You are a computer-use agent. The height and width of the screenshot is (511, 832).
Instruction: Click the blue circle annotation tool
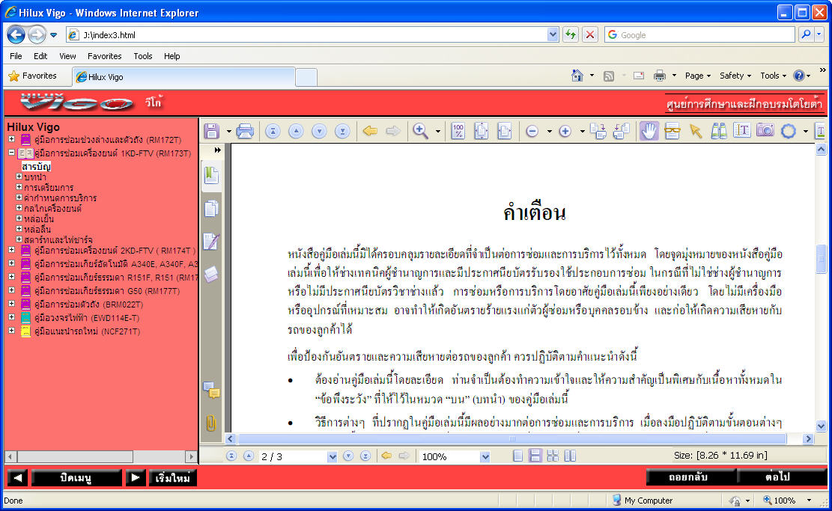click(789, 131)
